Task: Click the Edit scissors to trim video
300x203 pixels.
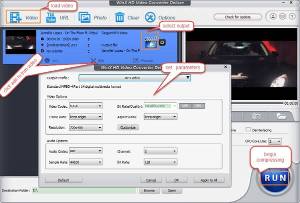Action: pos(97,60)
